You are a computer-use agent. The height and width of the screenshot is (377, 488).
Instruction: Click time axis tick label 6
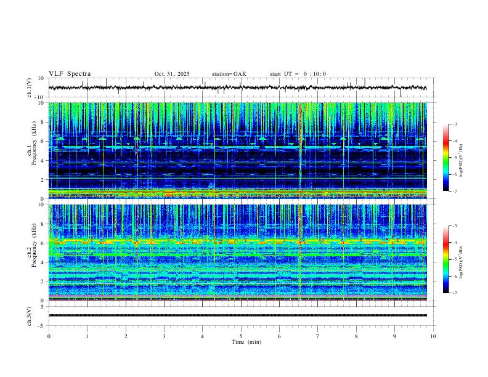click(x=279, y=336)
